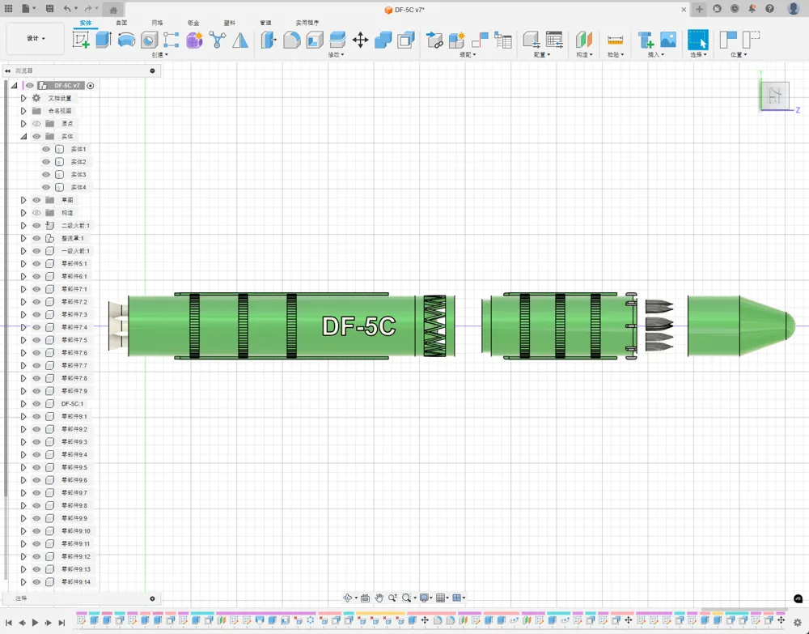Select the Extrude tool in toolbar
The height and width of the screenshot is (634, 809).
pyautogui.click(x=104, y=40)
